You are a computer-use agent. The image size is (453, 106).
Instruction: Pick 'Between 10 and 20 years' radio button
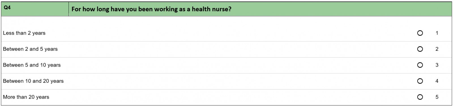[x=420, y=81]
